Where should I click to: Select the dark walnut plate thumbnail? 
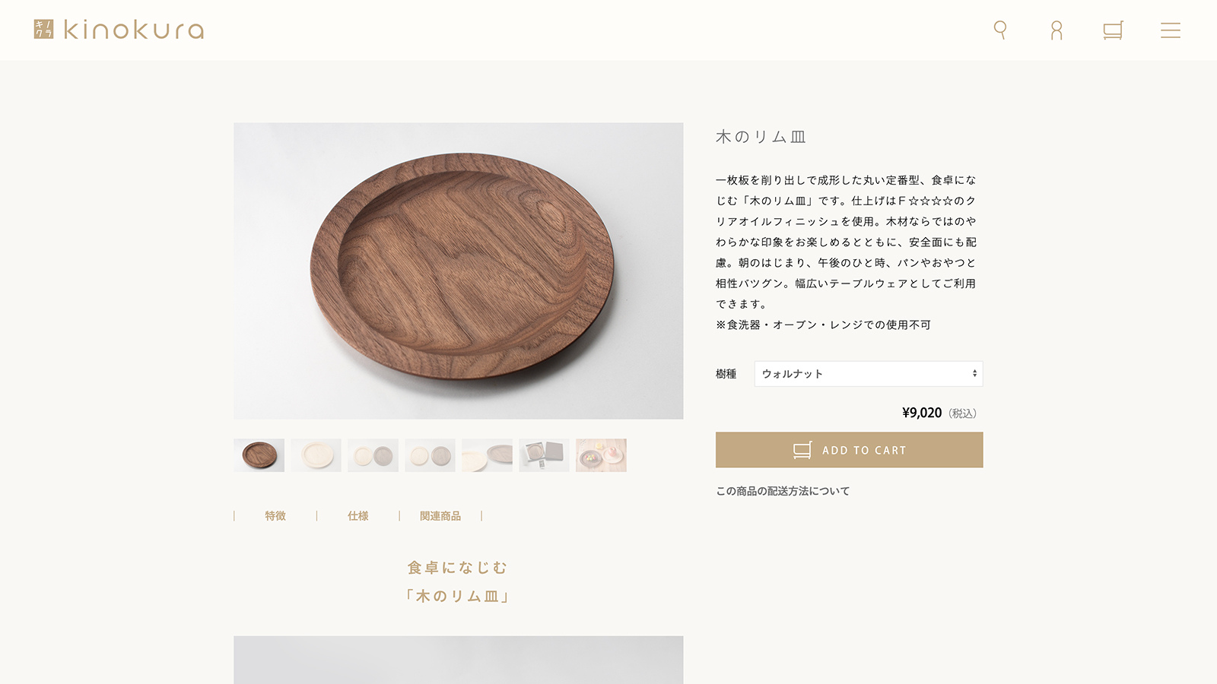tap(259, 455)
